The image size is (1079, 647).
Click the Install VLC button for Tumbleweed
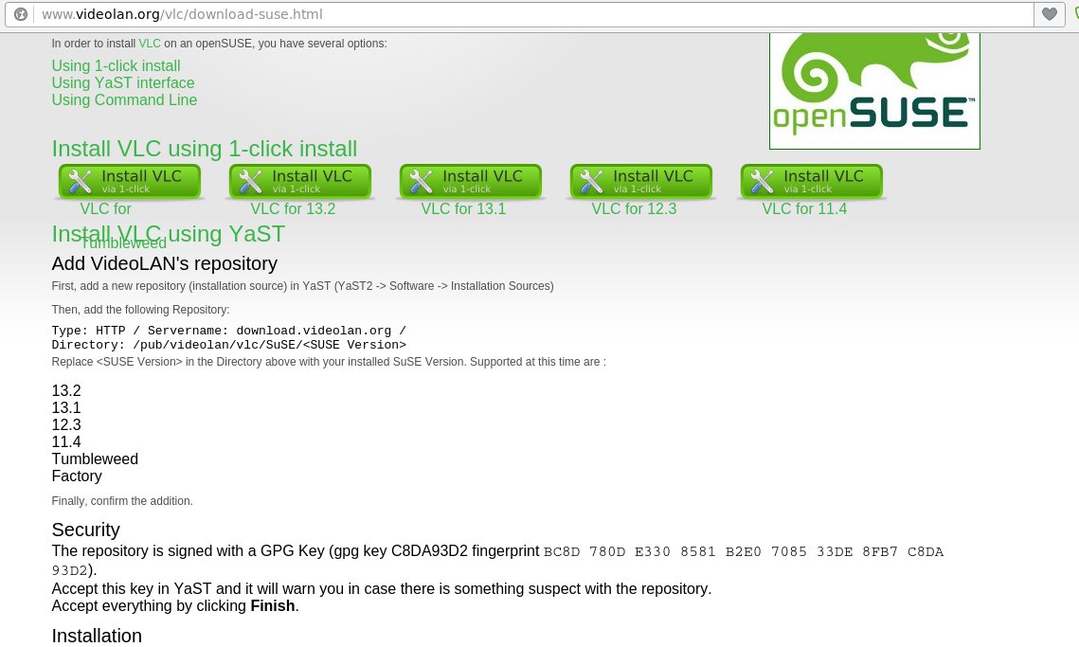pyautogui.click(x=130, y=181)
